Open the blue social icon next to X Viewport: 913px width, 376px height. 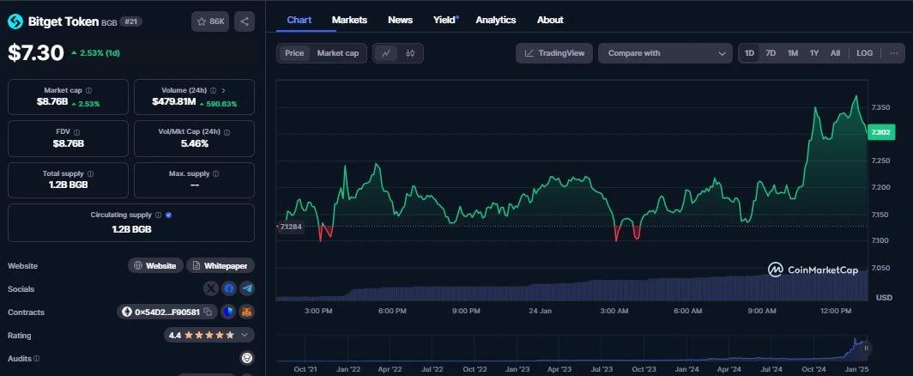(229, 288)
